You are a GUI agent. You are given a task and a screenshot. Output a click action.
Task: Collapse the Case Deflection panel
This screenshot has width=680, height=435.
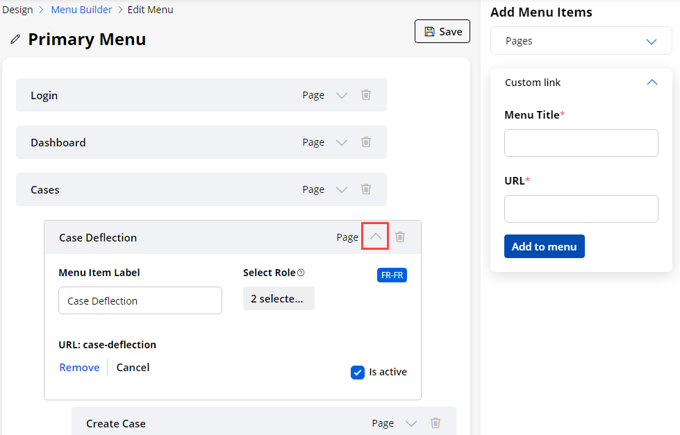375,237
